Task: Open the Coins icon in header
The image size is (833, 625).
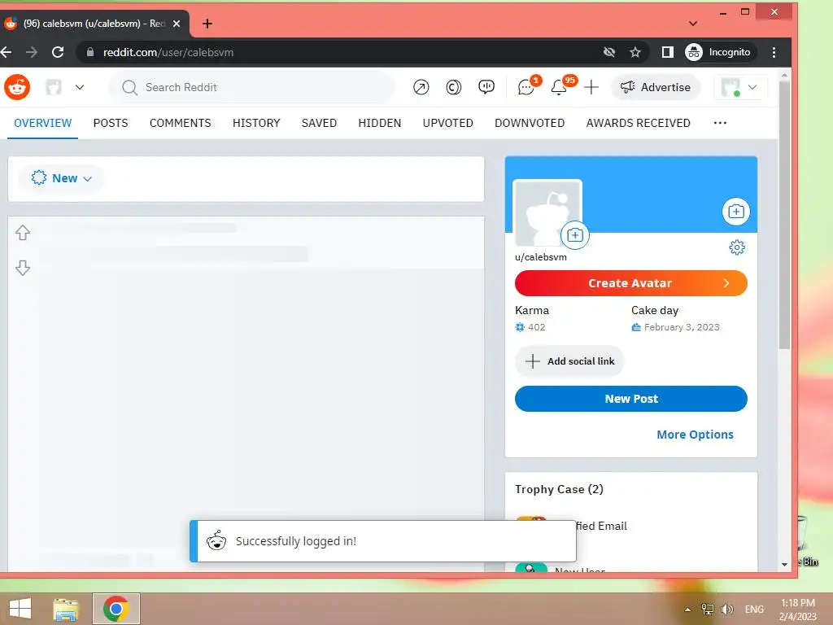Action: 453,87
